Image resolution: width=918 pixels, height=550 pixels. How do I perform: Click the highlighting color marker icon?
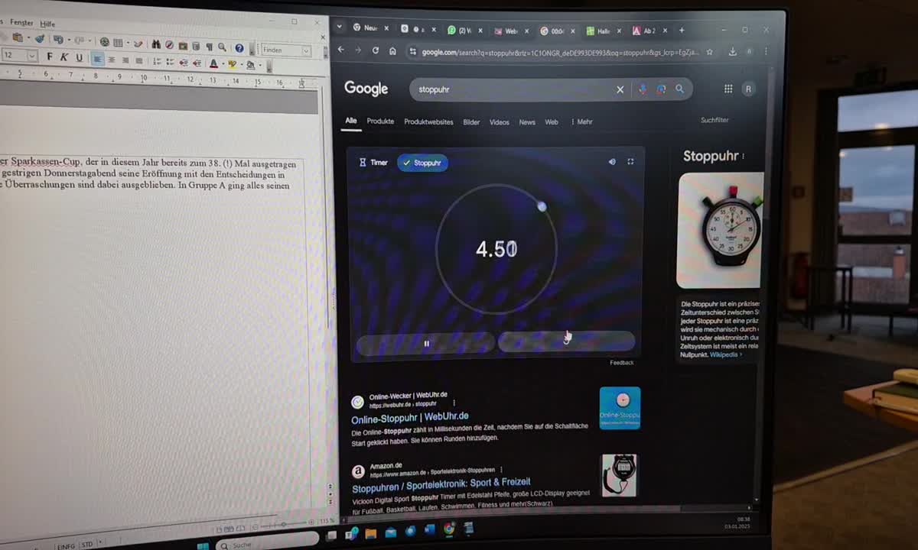coord(233,65)
